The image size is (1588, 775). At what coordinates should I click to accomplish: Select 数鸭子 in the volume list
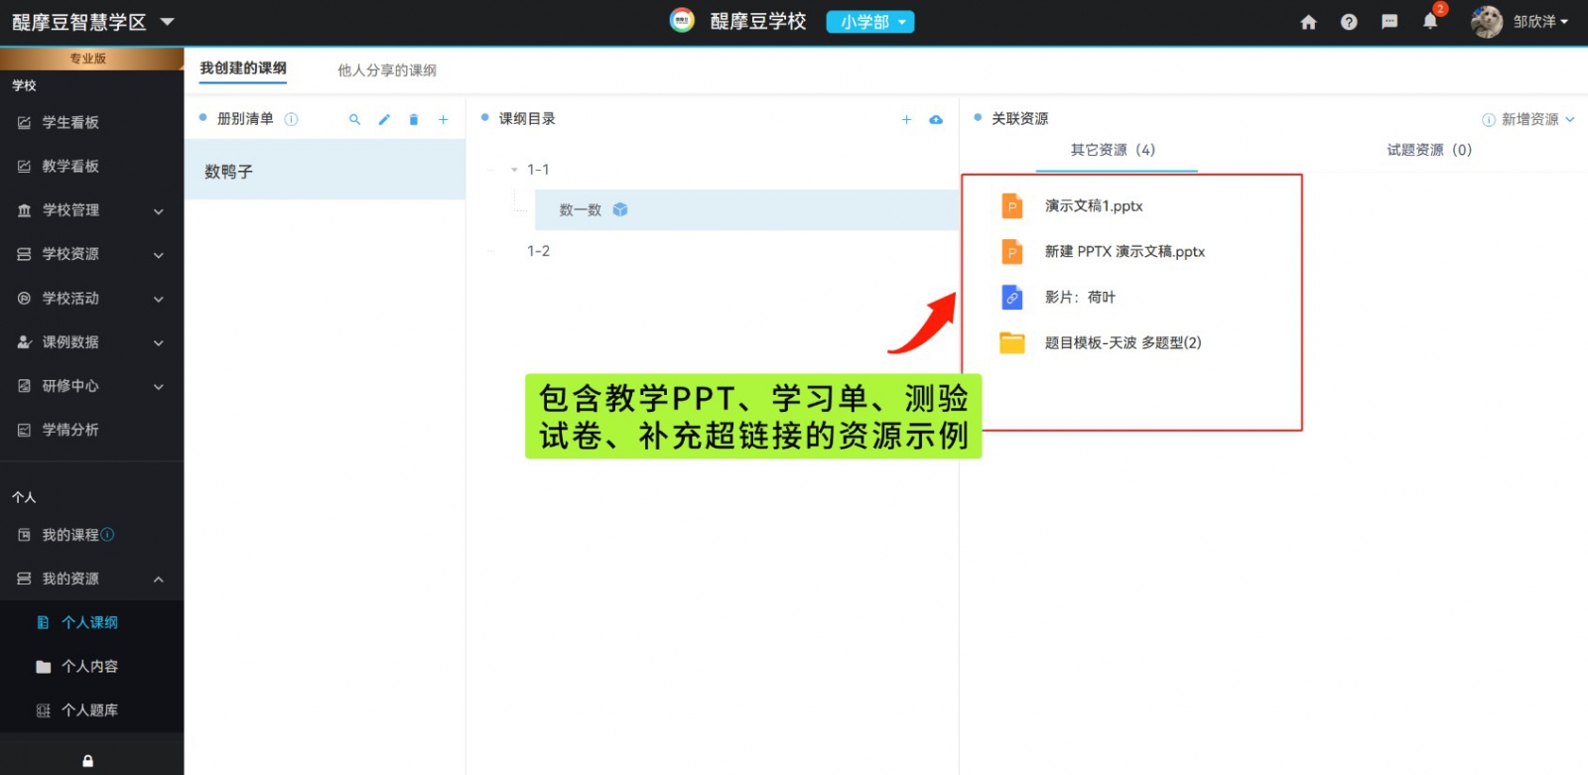point(229,172)
